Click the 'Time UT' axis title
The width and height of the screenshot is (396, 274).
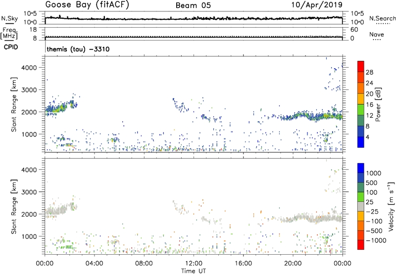coord(194,271)
